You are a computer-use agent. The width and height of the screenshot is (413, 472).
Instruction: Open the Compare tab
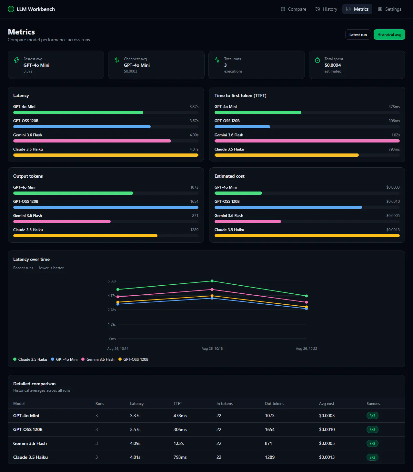click(293, 9)
